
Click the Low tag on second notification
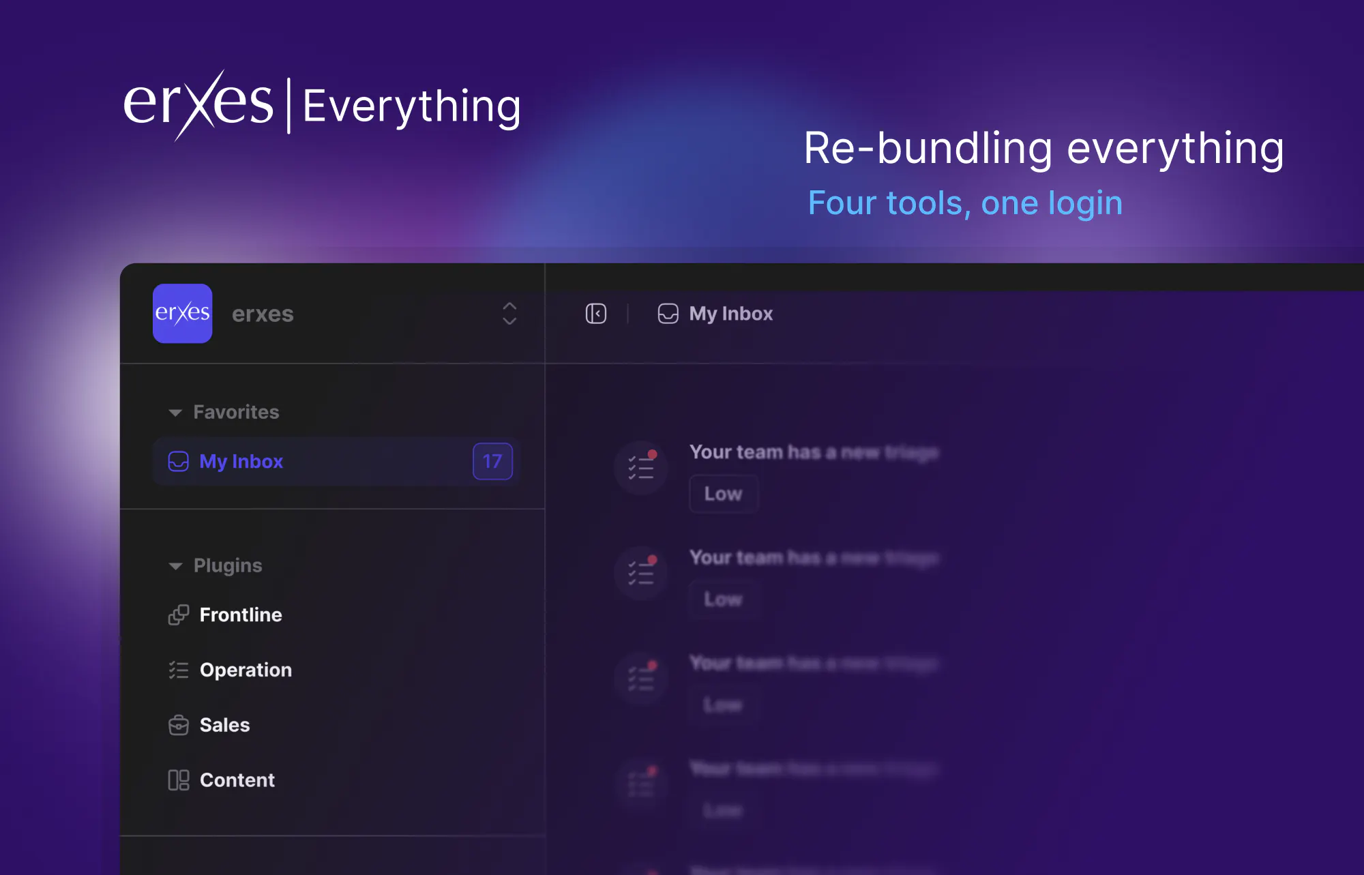click(723, 599)
